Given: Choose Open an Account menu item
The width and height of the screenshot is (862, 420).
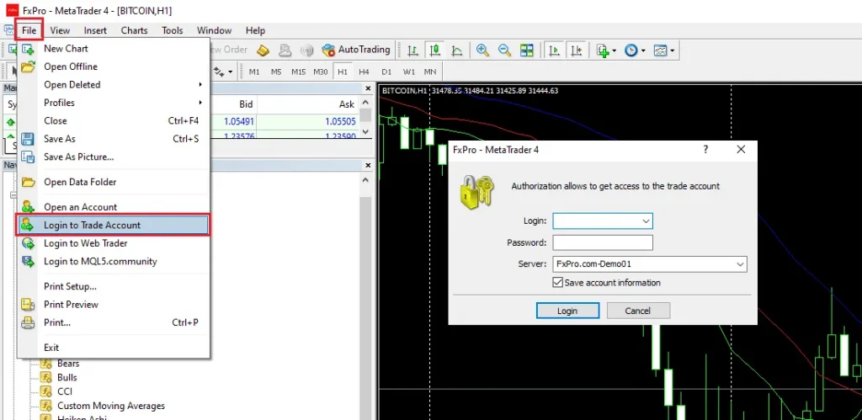Looking at the screenshot, I should pos(114,207).
